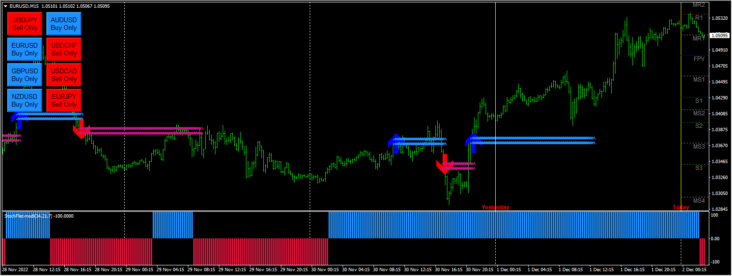Click the red Today session label

pyautogui.click(x=681, y=207)
